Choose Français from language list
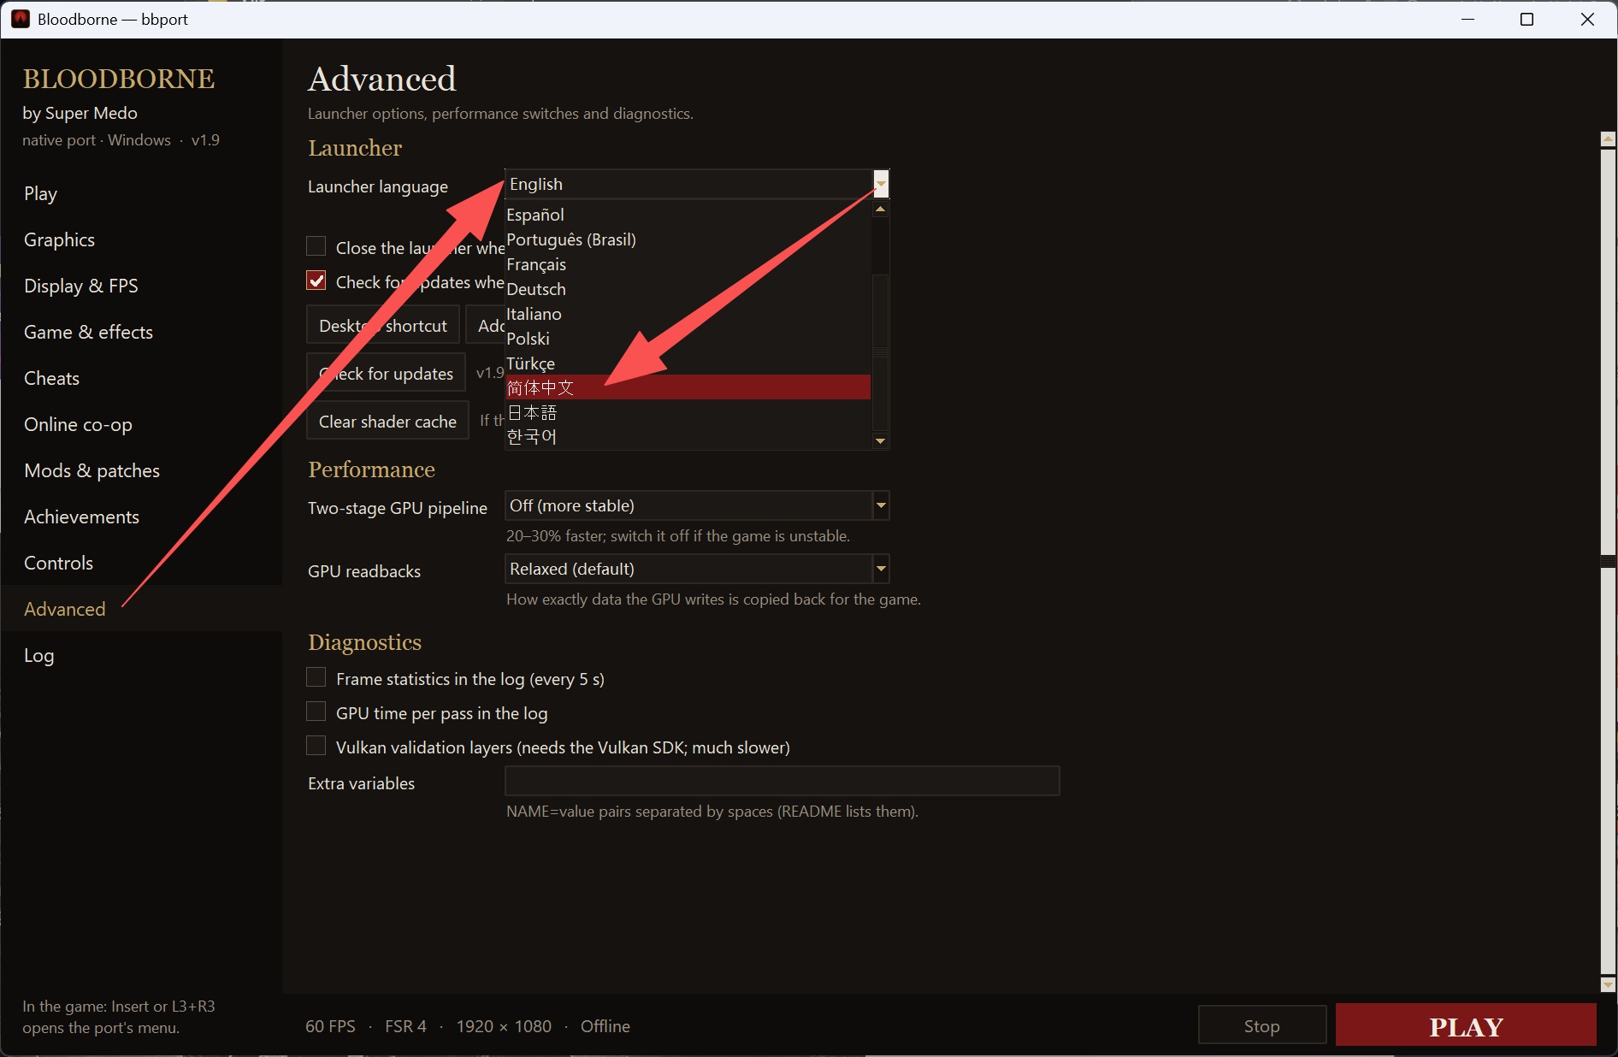Image resolution: width=1618 pixels, height=1057 pixels. (x=688, y=264)
